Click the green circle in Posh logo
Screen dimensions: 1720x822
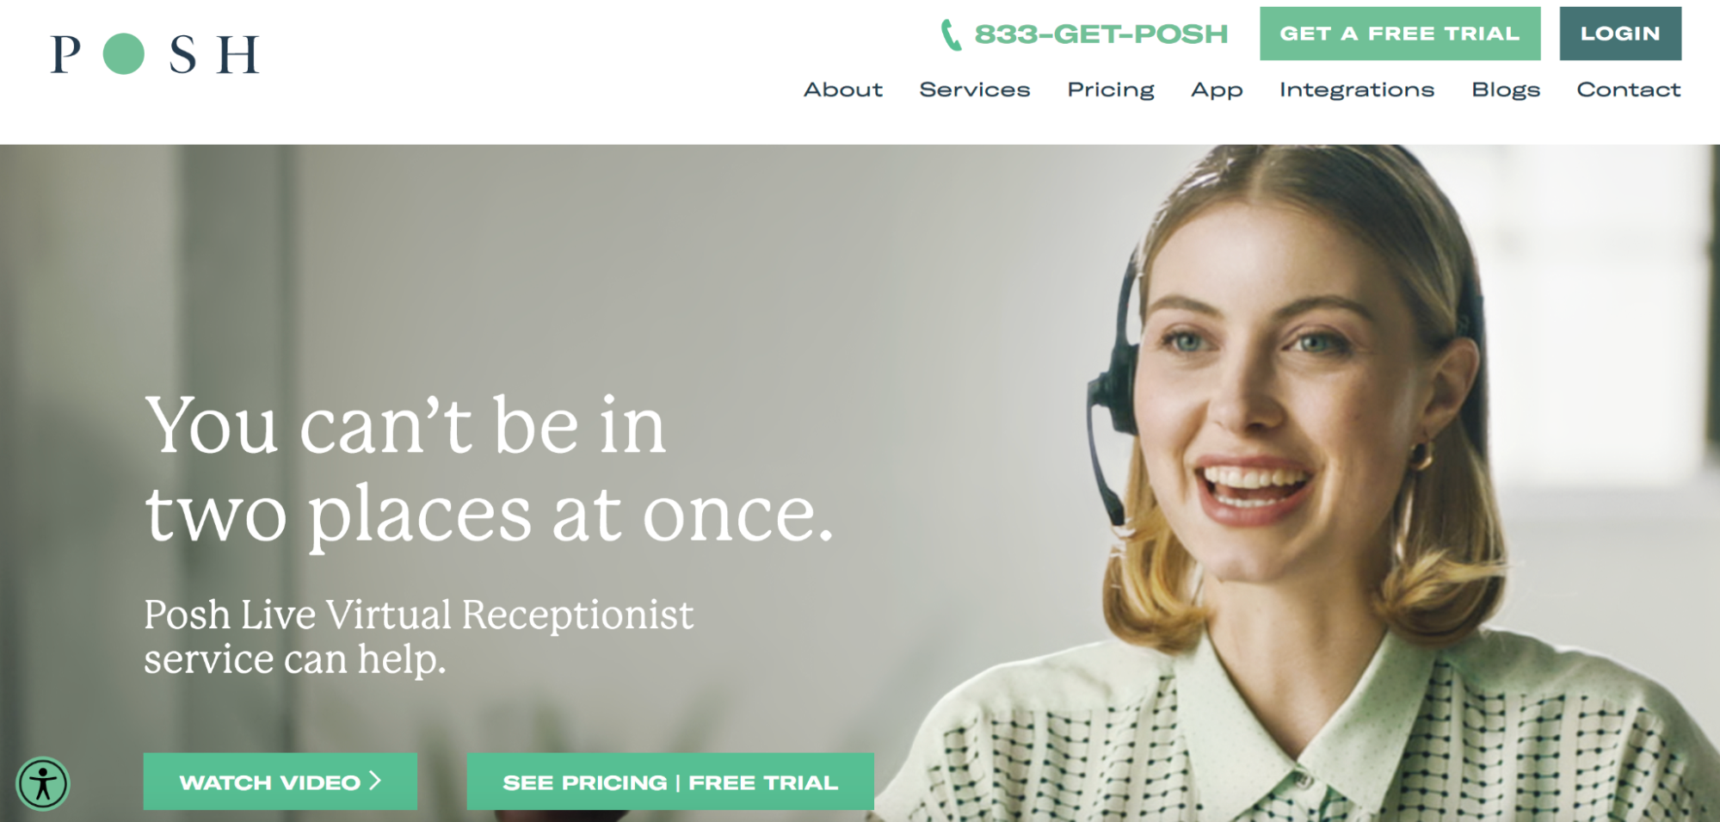click(124, 54)
